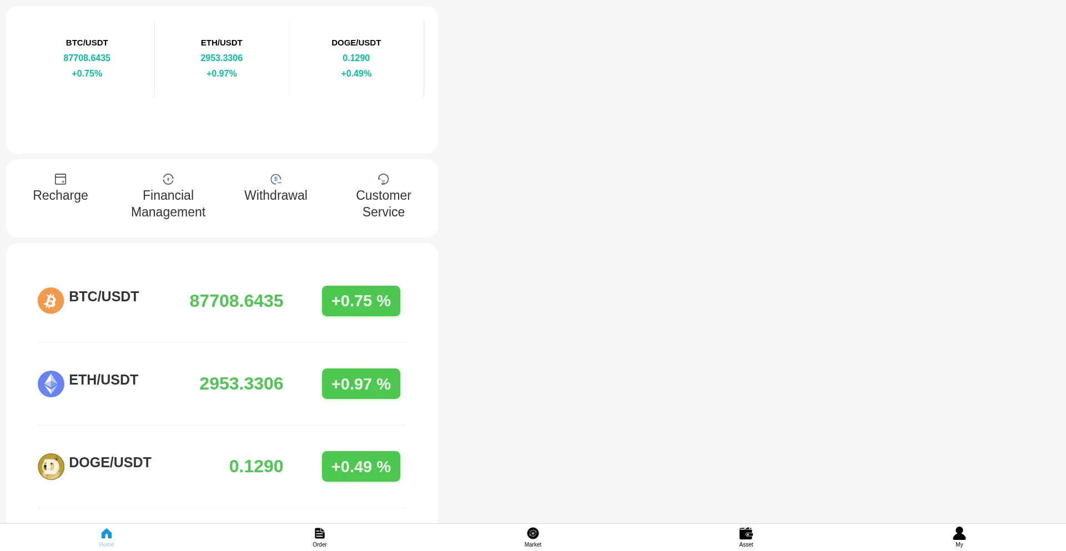The width and height of the screenshot is (1066, 551).
Task: Click the +0.75 % BTC change button
Action: pos(361,301)
